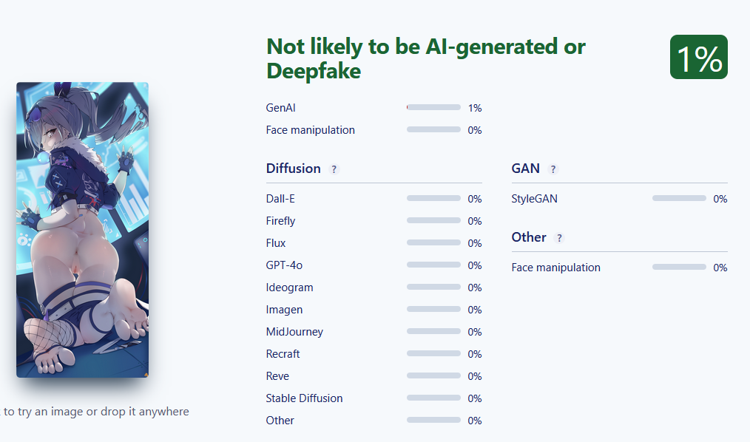Click the GenAI score progress bar
The image size is (750, 442).
(x=433, y=108)
